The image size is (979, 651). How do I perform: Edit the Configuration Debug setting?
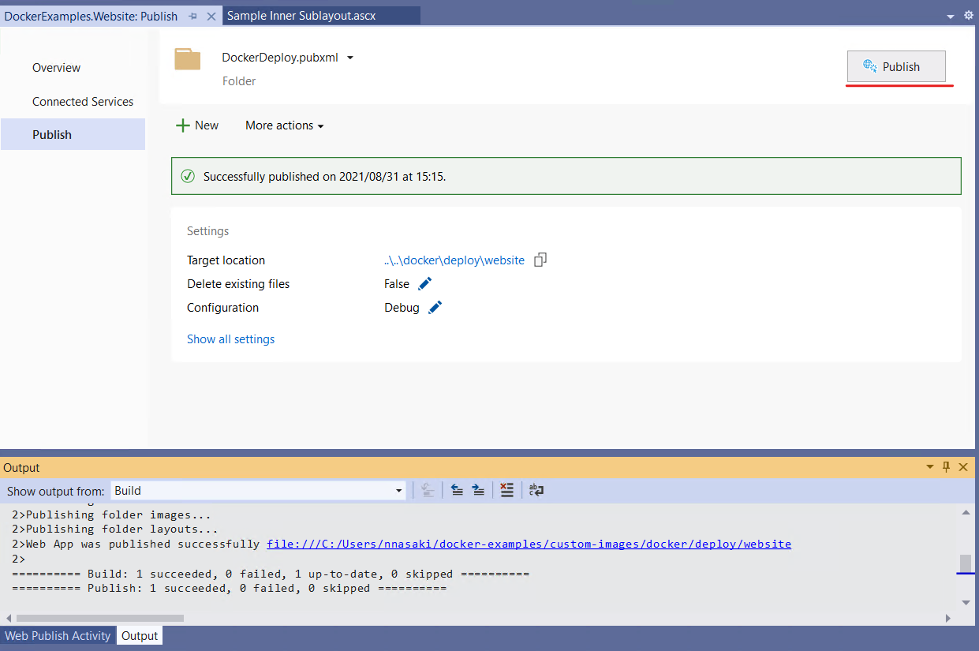[x=435, y=307]
